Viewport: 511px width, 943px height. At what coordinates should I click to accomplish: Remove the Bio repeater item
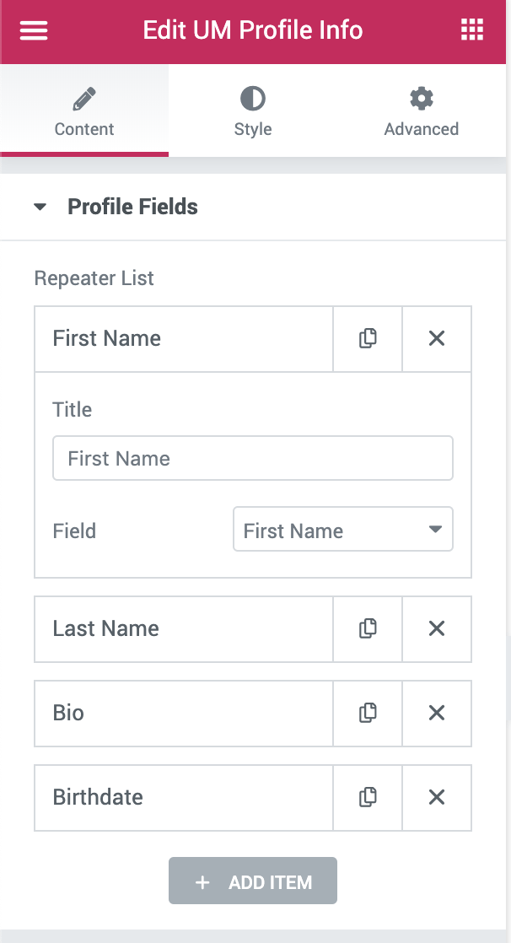(437, 714)
